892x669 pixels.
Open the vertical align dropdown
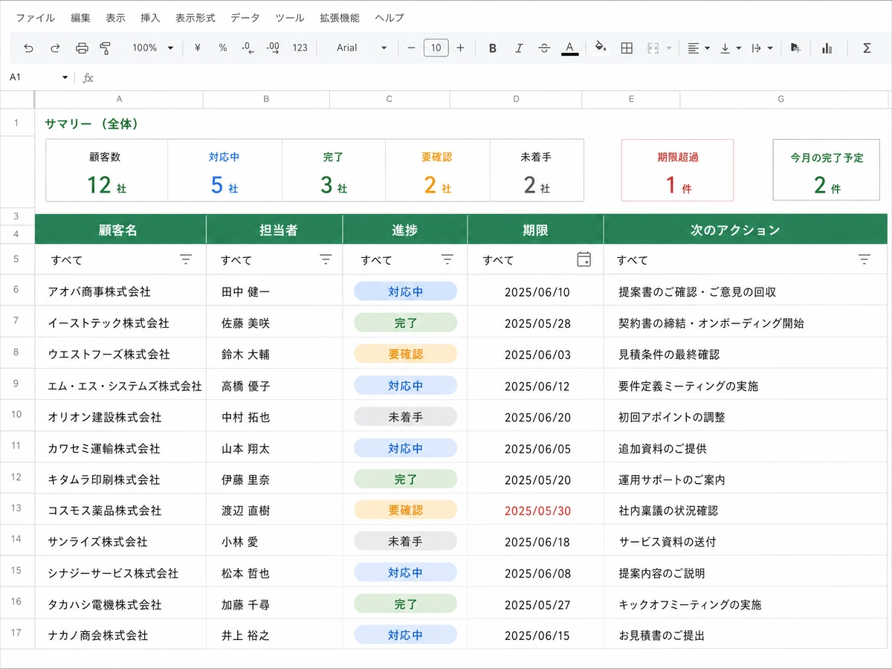coord(731,48)
